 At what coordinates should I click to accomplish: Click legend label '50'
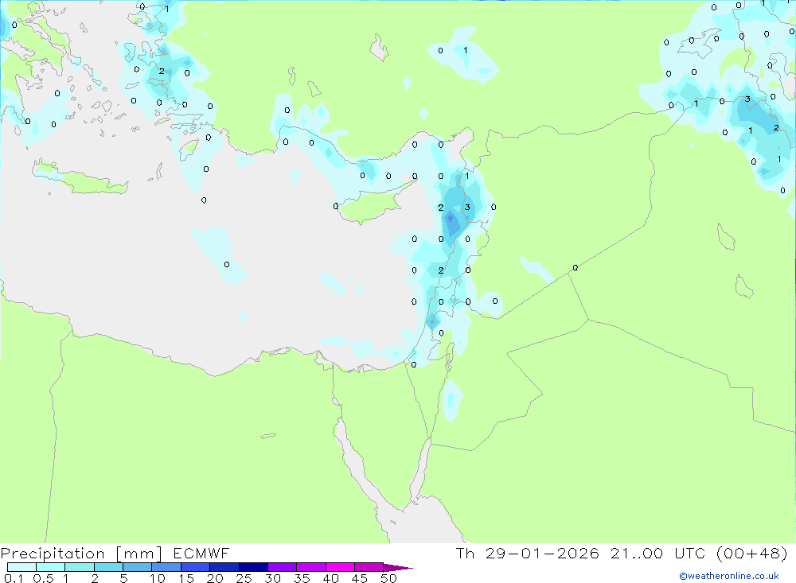388,578
